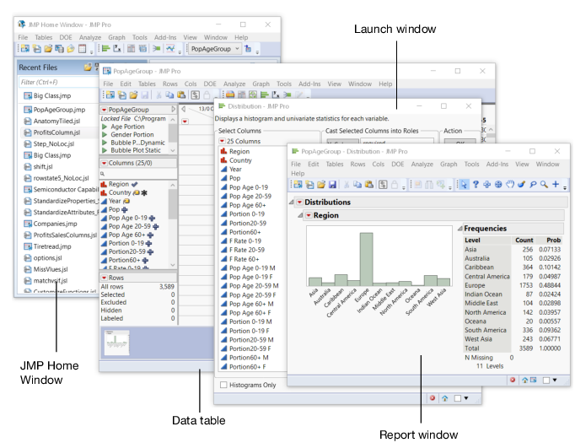Toggle the checkbox in launch window status bar
Image resolution: width=575 pixels, height=448 pixels.
458,398
